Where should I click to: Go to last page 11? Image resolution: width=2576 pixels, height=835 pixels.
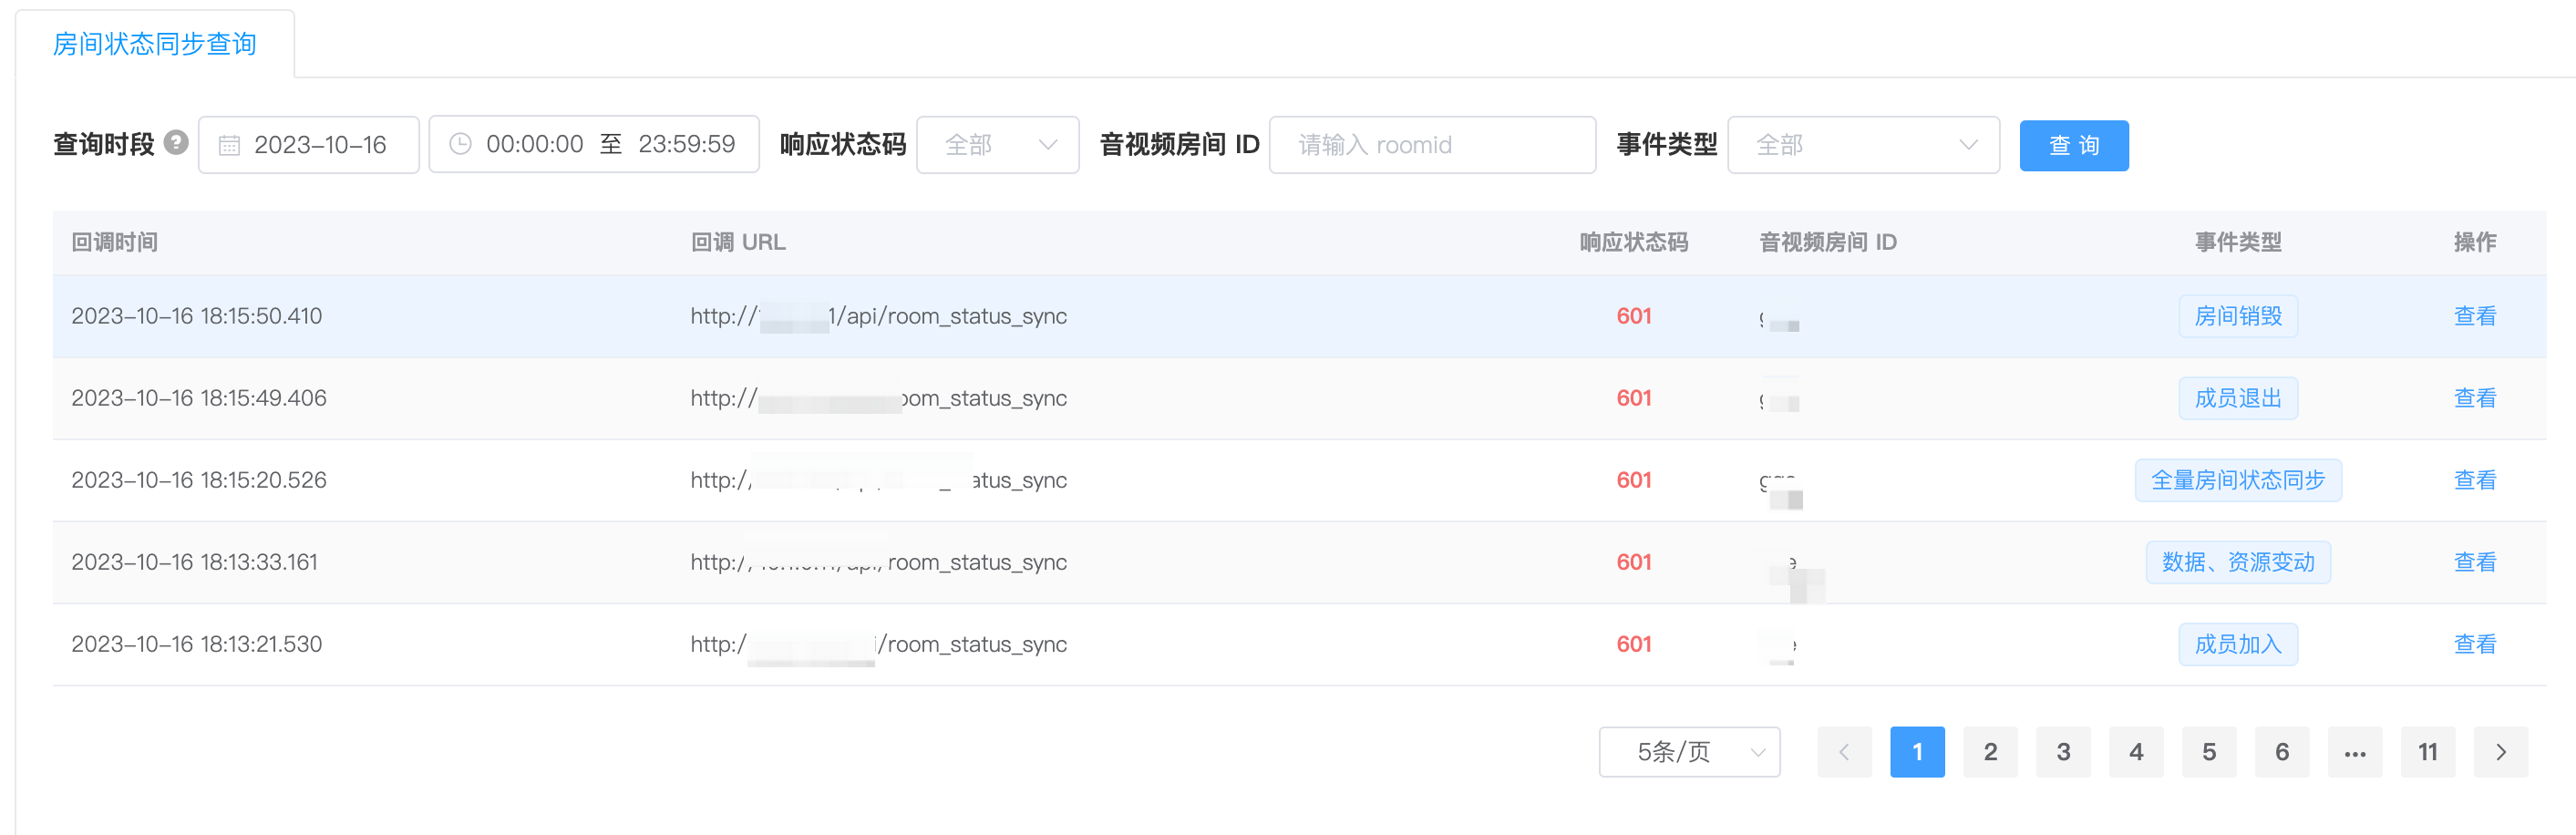pyautogui.click(x=2427, y=752)
